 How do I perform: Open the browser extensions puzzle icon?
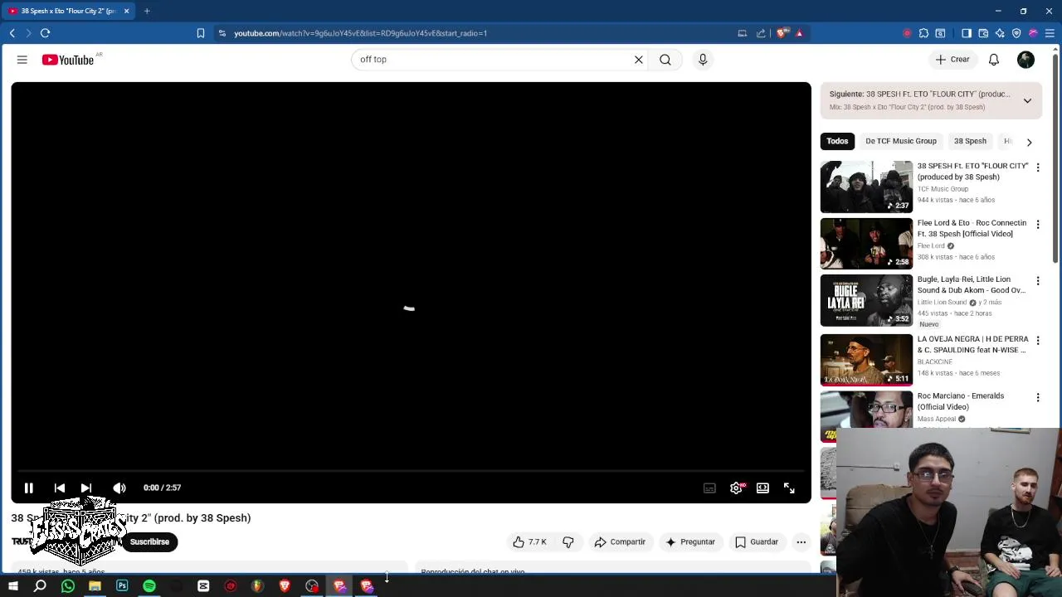923,33
